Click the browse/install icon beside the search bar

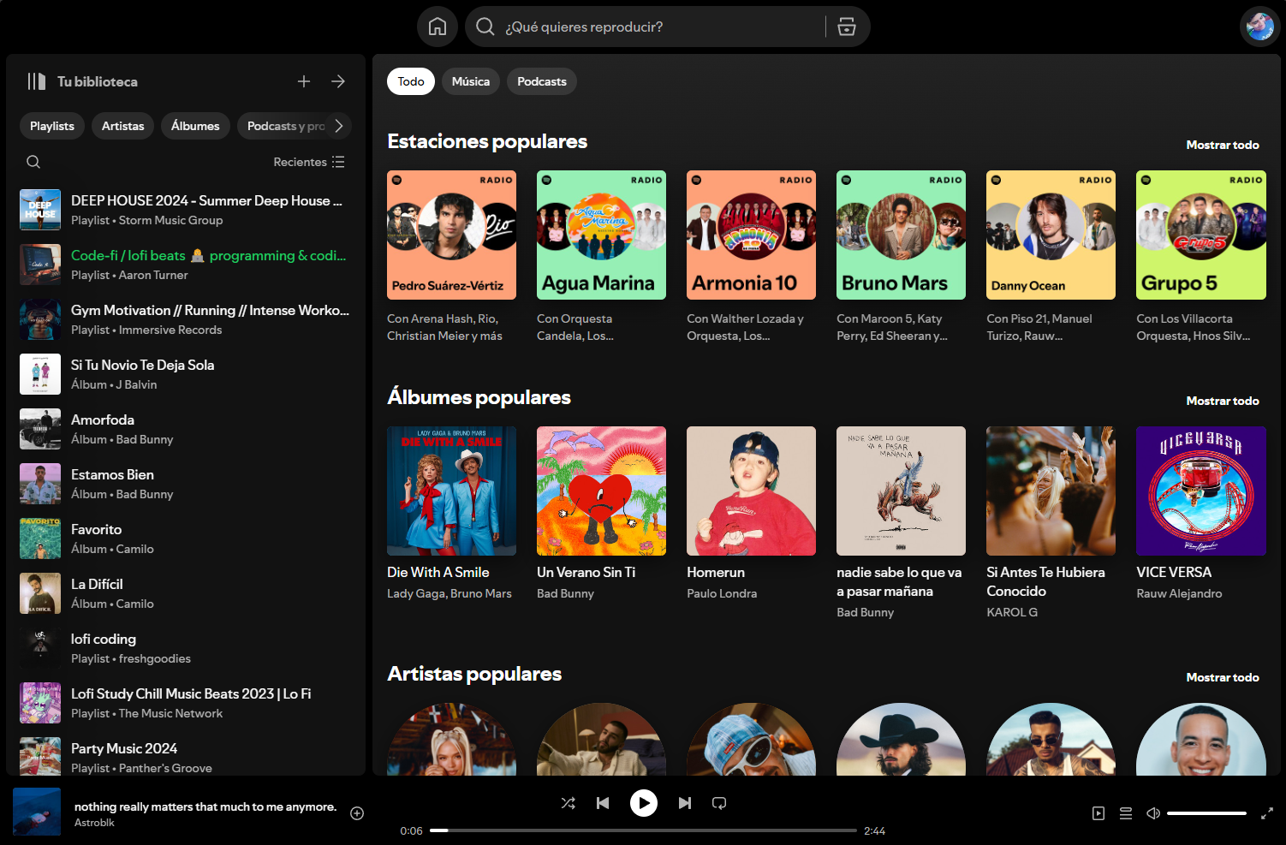(x=846, y=27)
